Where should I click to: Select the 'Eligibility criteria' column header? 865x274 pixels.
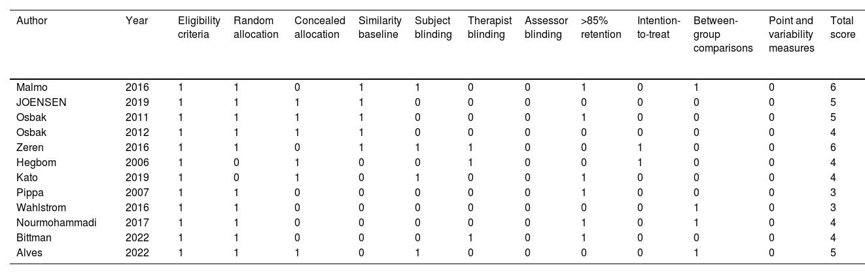(199, 27)
